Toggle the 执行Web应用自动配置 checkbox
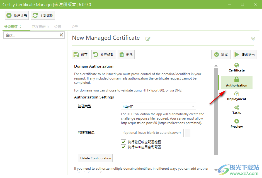 pos(123,147)
